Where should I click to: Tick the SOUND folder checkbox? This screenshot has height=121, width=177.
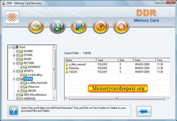[18, 51]
